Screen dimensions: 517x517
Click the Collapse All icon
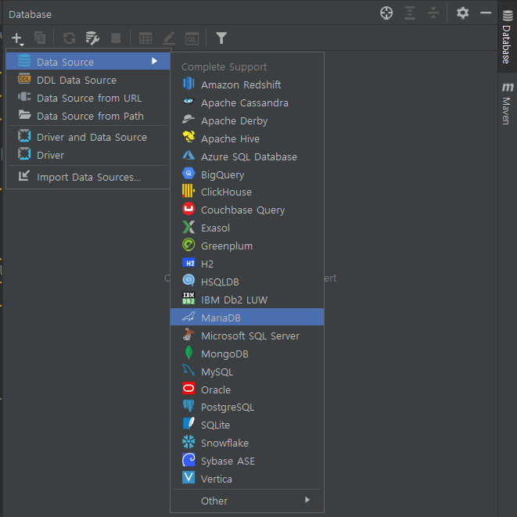coord(433,13)
